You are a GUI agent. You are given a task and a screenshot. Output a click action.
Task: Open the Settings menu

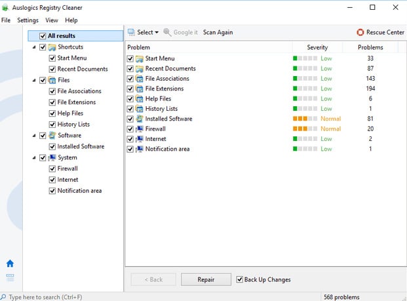tap(28, 20)
